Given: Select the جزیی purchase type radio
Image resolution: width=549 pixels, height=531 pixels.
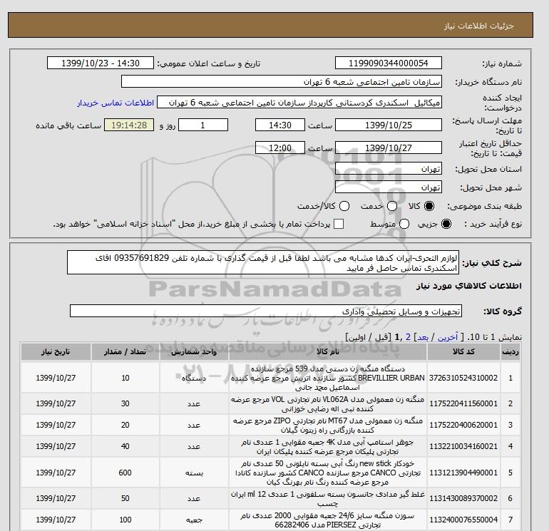Looking at the screenshot, I should 446,224.
